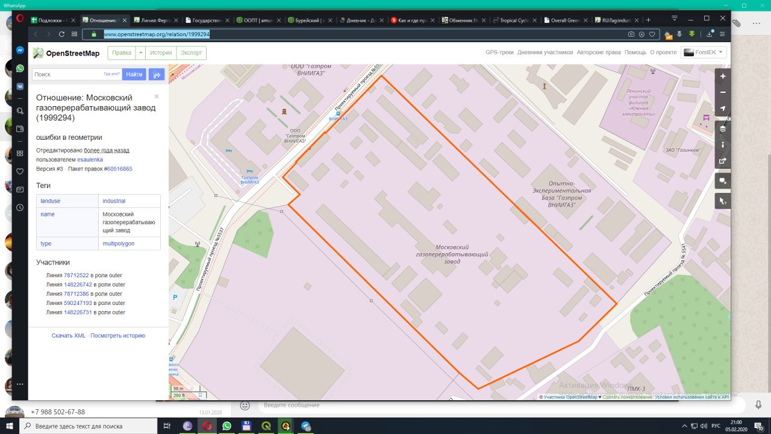The height and width of the screenshot is (434, 771).
Task: Click the 'Где это?' link
Action: (x=112, y=74)
